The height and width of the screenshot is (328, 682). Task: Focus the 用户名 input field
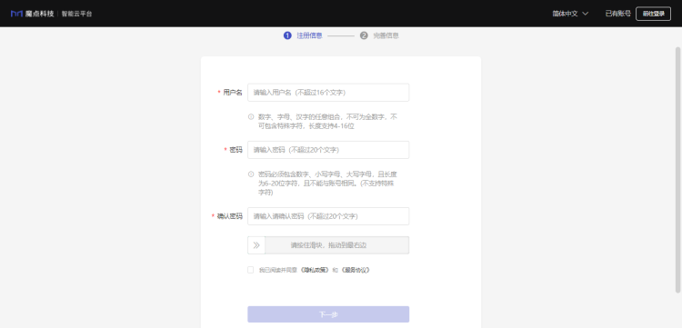click(328, 93)
